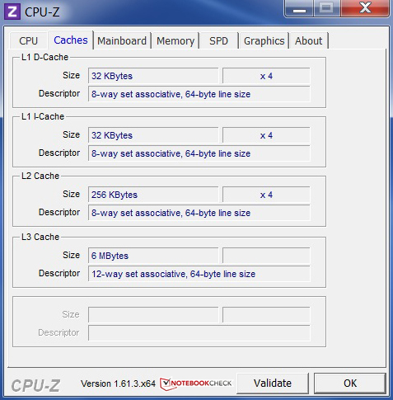Click the L1 D-Cache size field
Screen dimensions: 393x400
[153, 76]
